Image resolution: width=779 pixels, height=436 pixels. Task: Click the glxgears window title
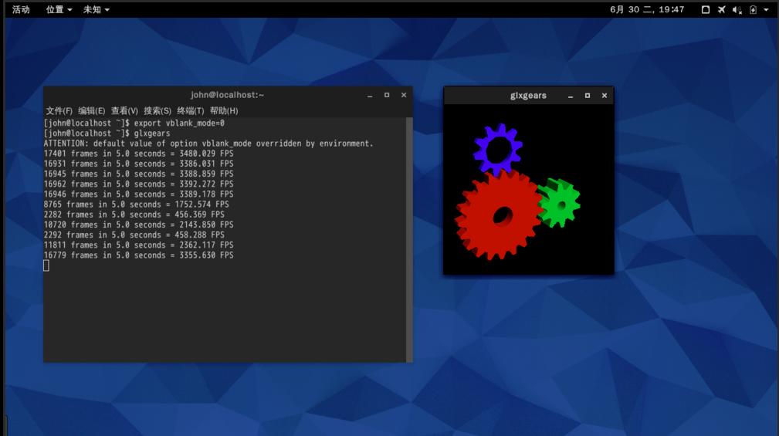pos(528,96)
